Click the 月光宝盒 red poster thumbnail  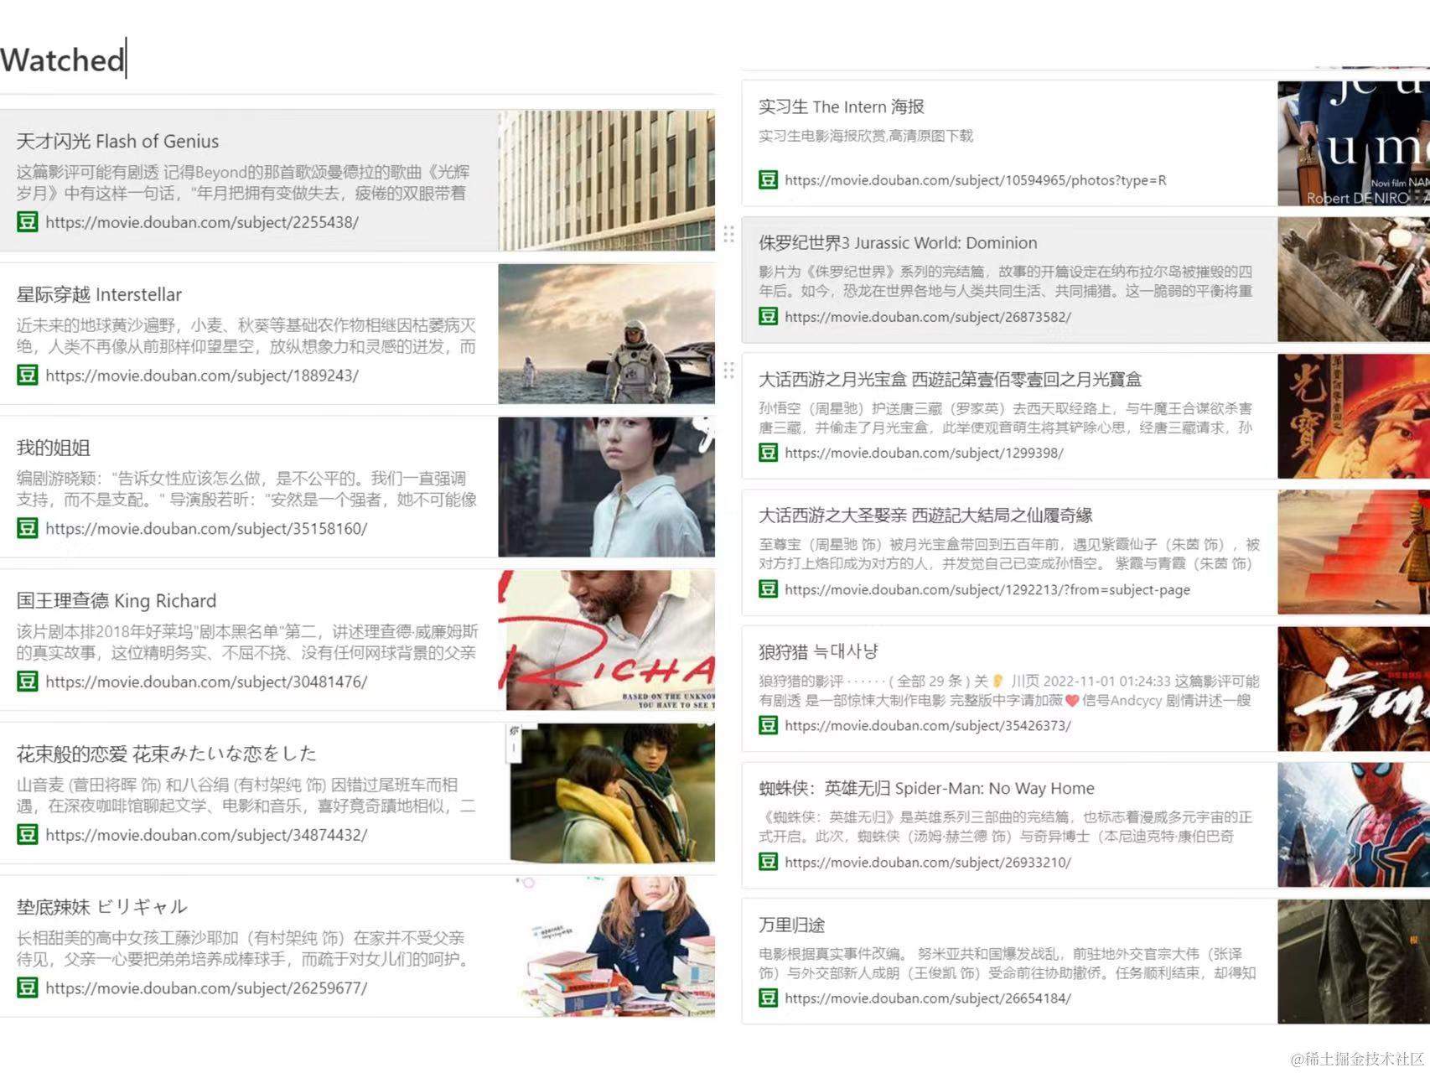pos(1354,416)
